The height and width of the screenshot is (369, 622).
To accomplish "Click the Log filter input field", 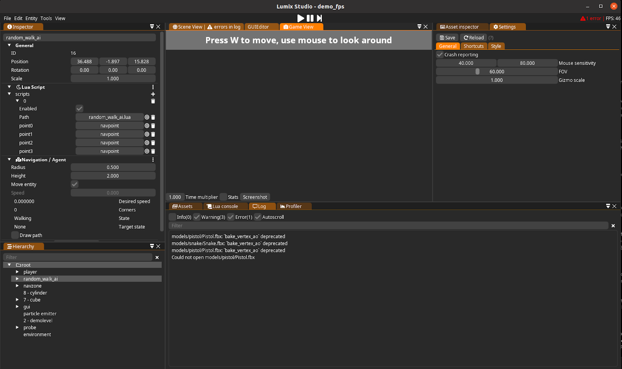I will point(389,226).
